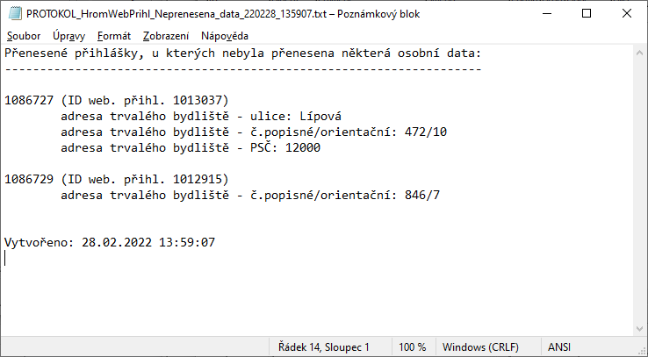Viewport: 648px width, 357px height.
Task: Place cursor on the 'Vytvořeno' timestamp line
Action: [110, 242]
